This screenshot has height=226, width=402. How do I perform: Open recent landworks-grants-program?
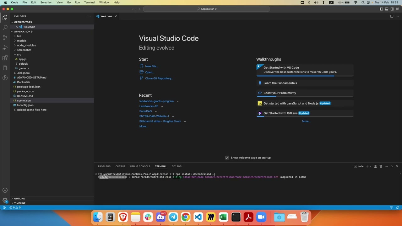[x=156, y=101]
